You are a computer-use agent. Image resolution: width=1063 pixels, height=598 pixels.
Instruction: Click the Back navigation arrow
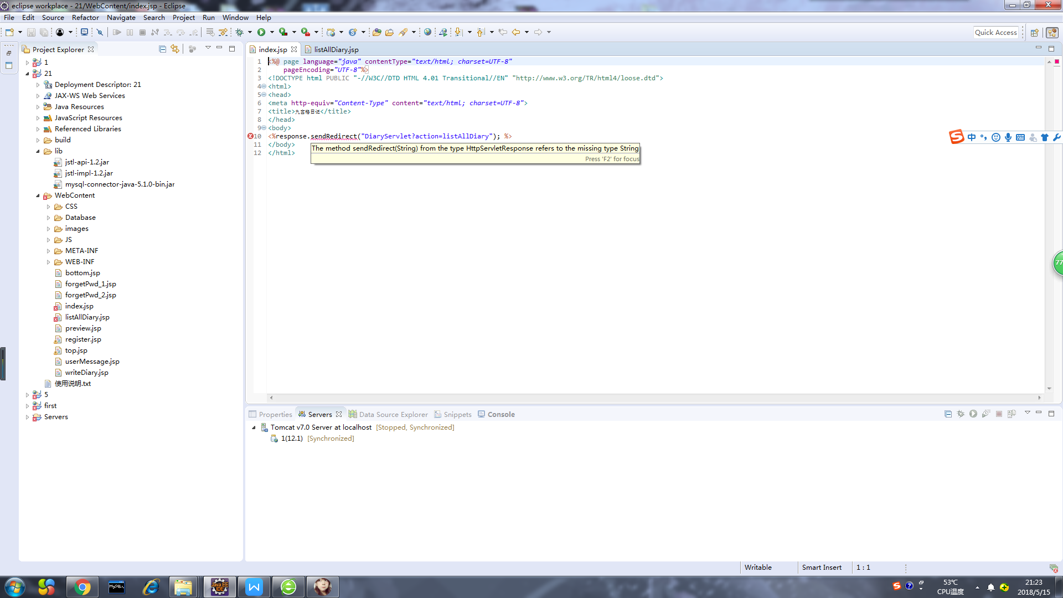click(x=516, y=32)
